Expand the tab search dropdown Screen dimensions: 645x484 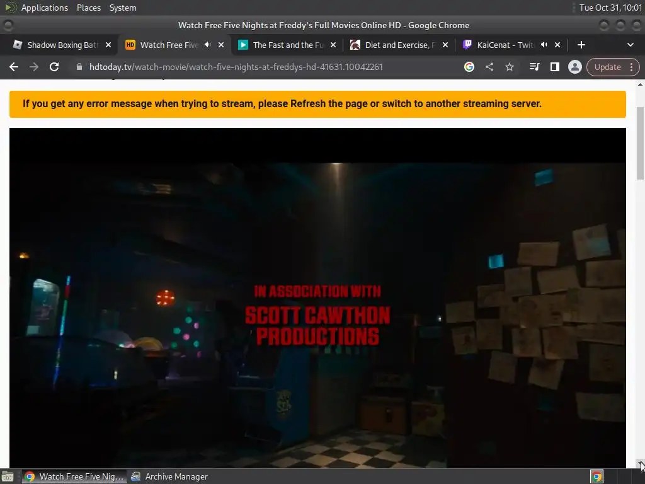[x=630, y=45]
